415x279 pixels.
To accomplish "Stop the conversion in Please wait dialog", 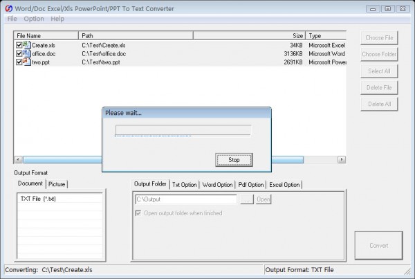I will pos(234,160).
